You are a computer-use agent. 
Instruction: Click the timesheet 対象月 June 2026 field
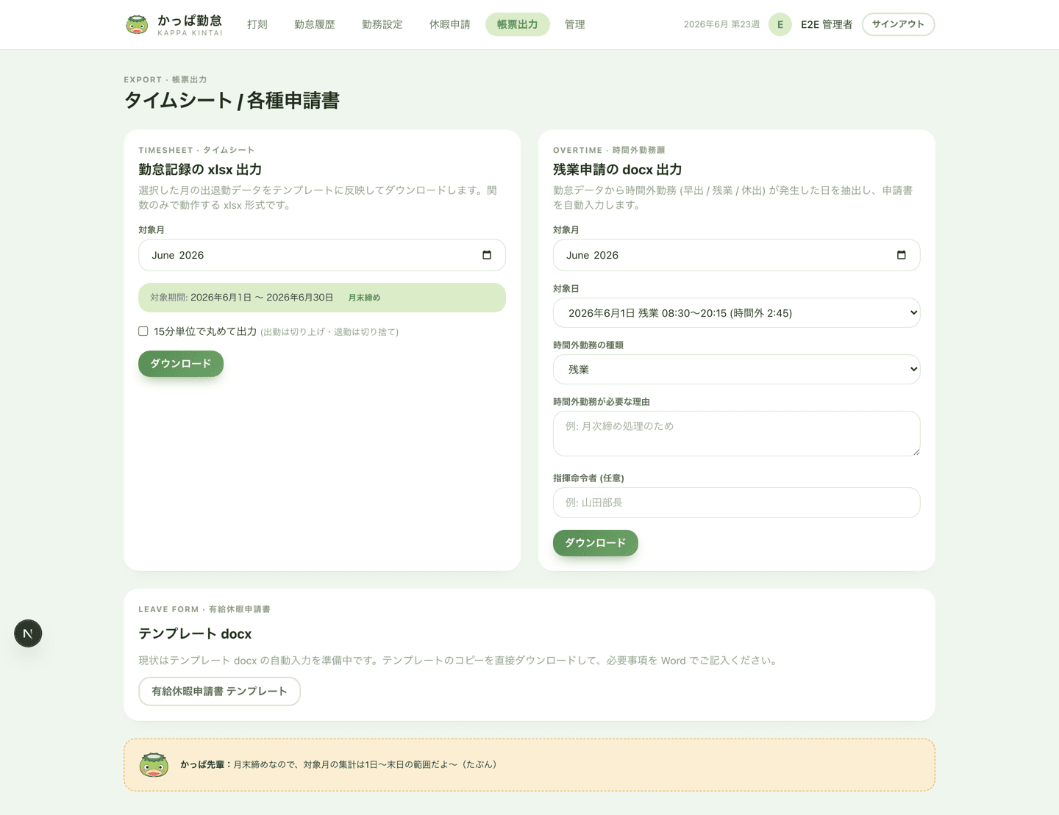[322, 255]
